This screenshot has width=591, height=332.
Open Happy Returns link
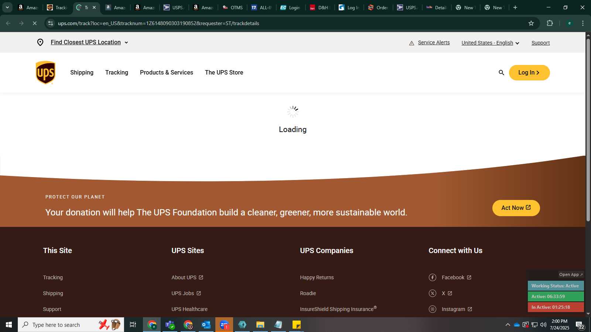(x=317, y=277)
